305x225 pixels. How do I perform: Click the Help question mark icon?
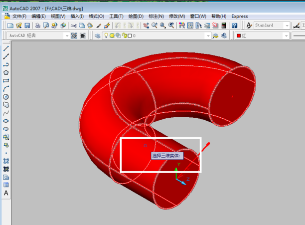(234, 25)
